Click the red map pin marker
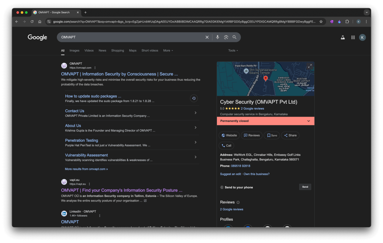 click(x=266, y=79)
